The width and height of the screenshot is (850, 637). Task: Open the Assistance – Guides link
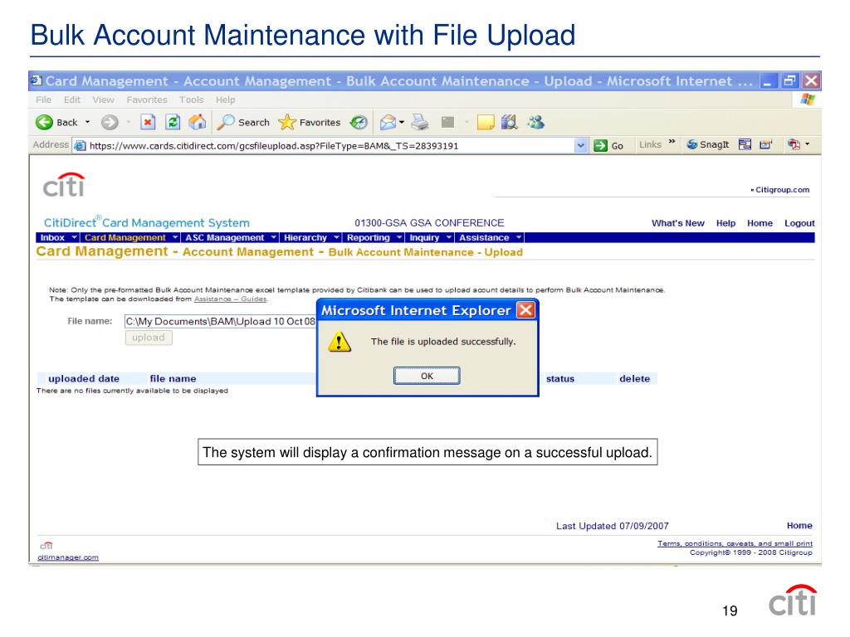pyautogui.click(x=230, y=299)
